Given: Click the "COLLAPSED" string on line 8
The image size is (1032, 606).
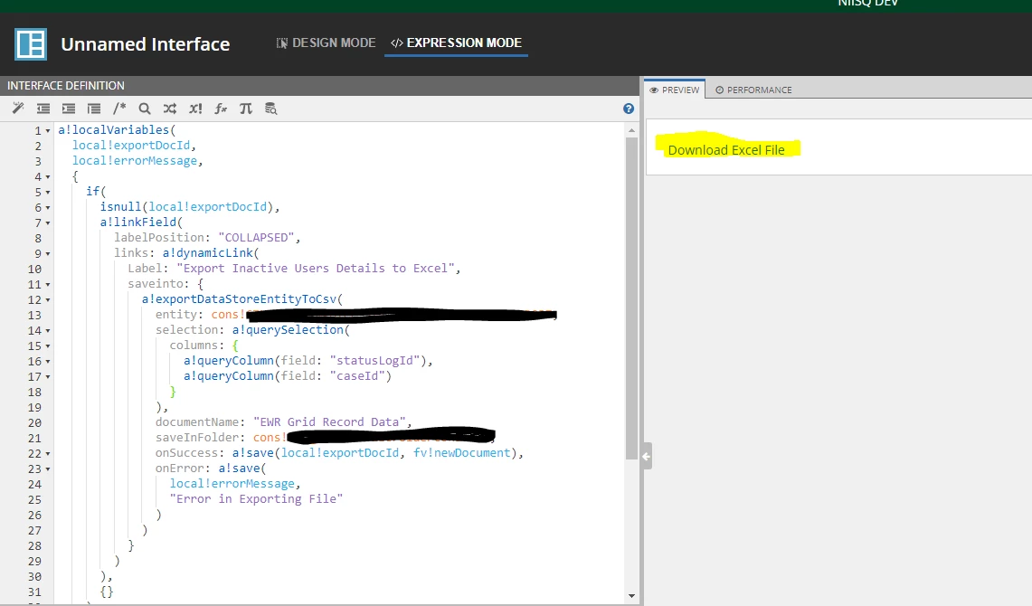Looking at the screenshot, I should coord(256,238).
